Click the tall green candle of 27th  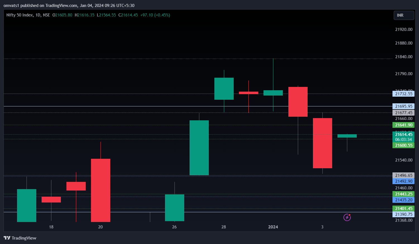point(199,148)
